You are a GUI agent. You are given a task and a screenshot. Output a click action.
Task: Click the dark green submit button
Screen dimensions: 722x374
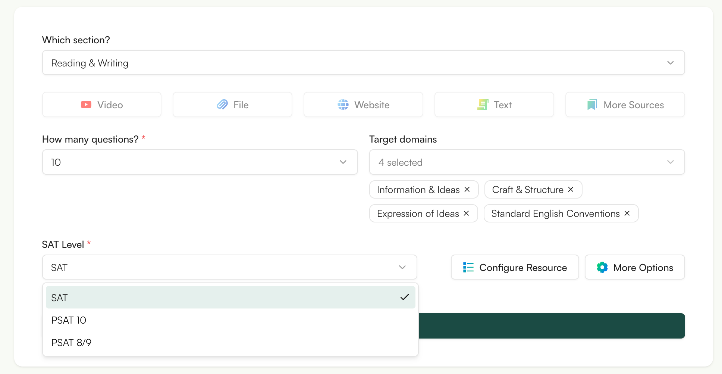coord(552,326)
